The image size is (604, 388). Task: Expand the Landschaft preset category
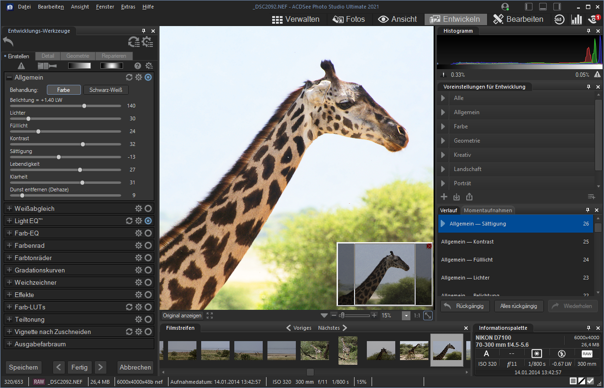click(x=444, y=169)
